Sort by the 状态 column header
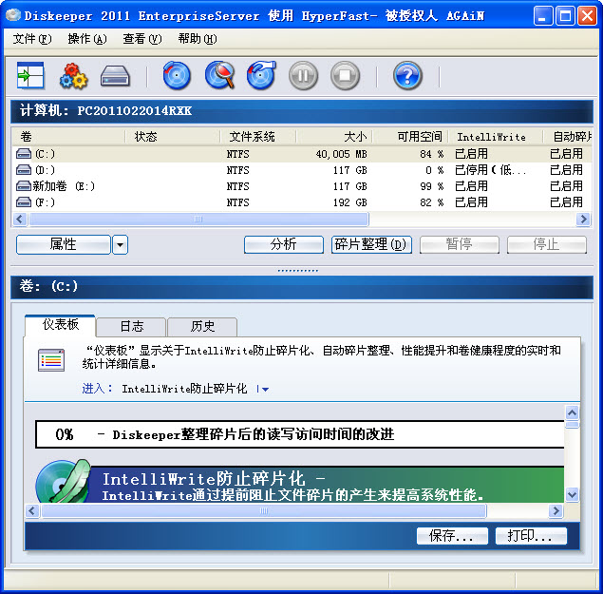Screen dimensions: 603x594 173,137
